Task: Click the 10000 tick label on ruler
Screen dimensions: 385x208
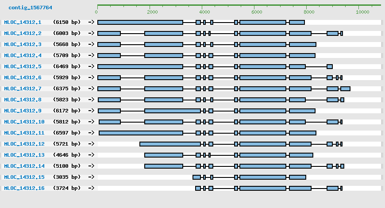Action: coord(363,12)
